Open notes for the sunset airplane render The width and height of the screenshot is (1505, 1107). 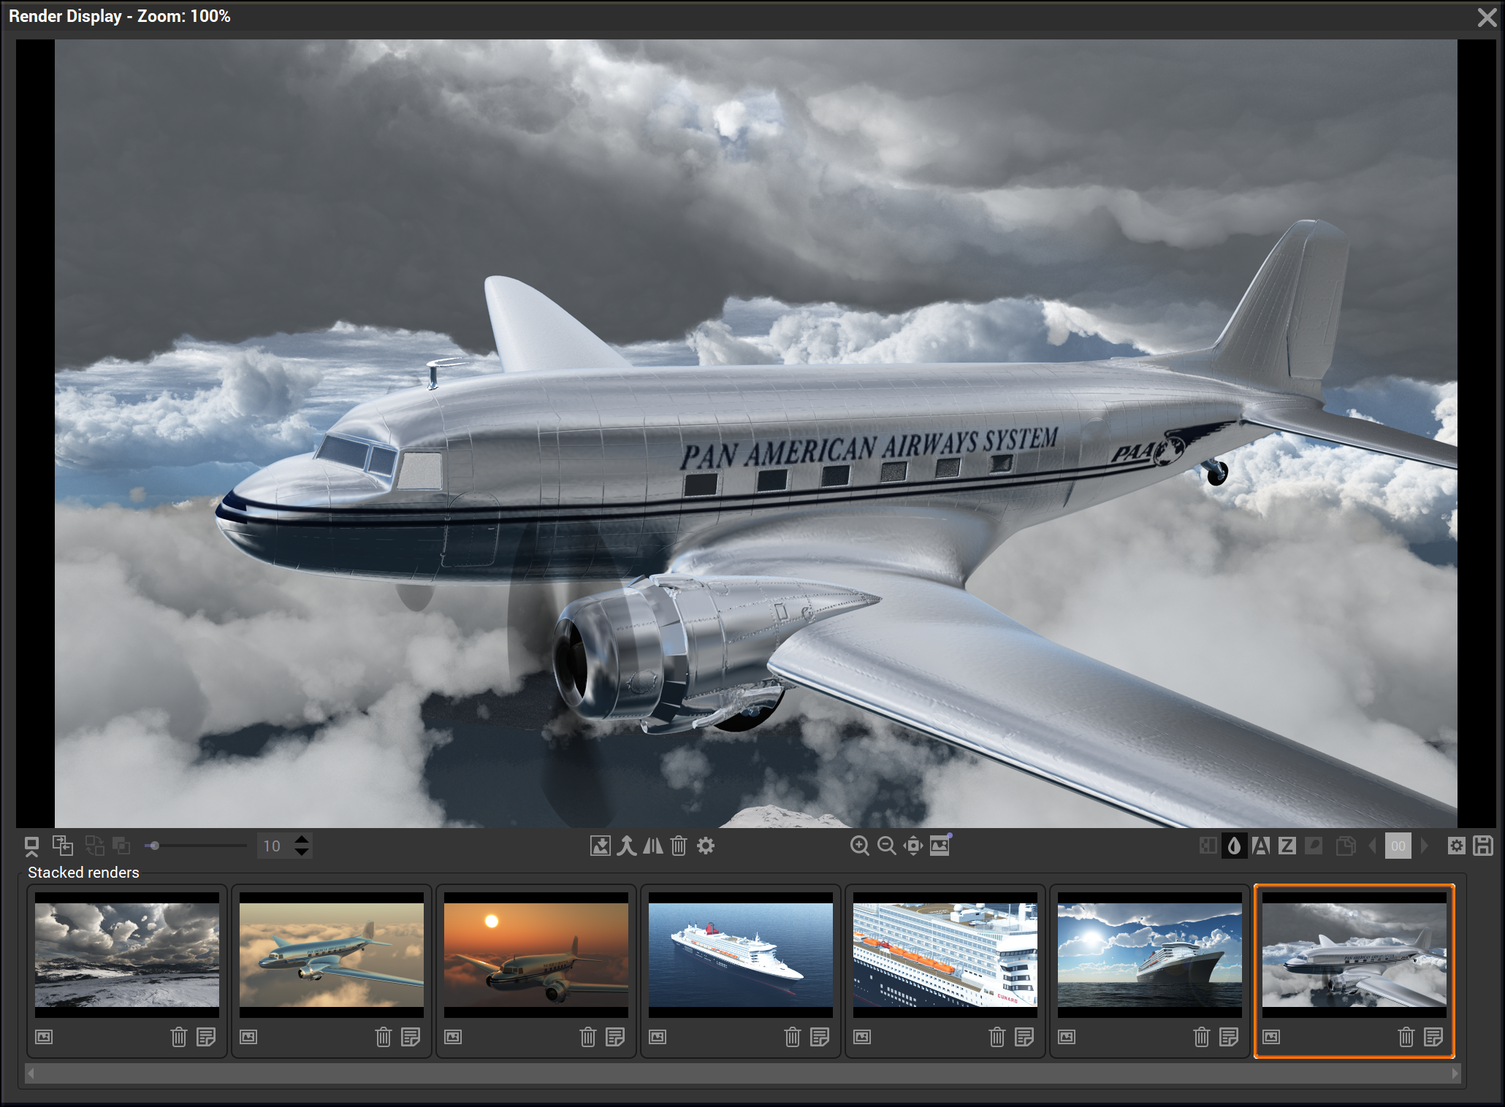[x=615, y=1036]
